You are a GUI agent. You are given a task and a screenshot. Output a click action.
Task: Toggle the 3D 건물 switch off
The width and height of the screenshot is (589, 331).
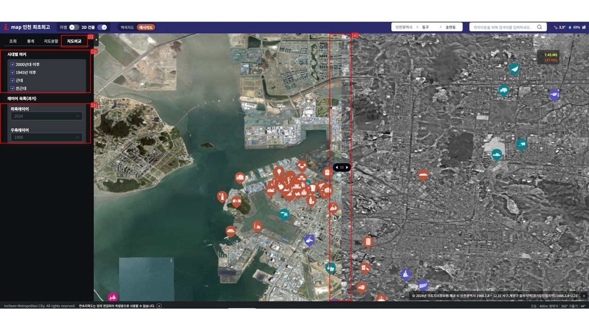[102, 27]
